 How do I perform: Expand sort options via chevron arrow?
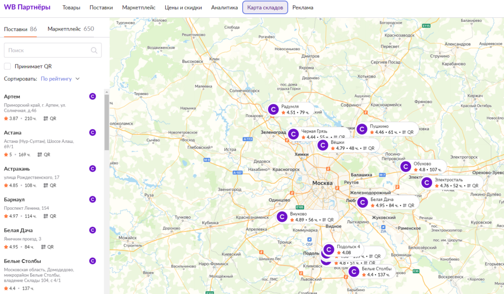pos(77,79)
